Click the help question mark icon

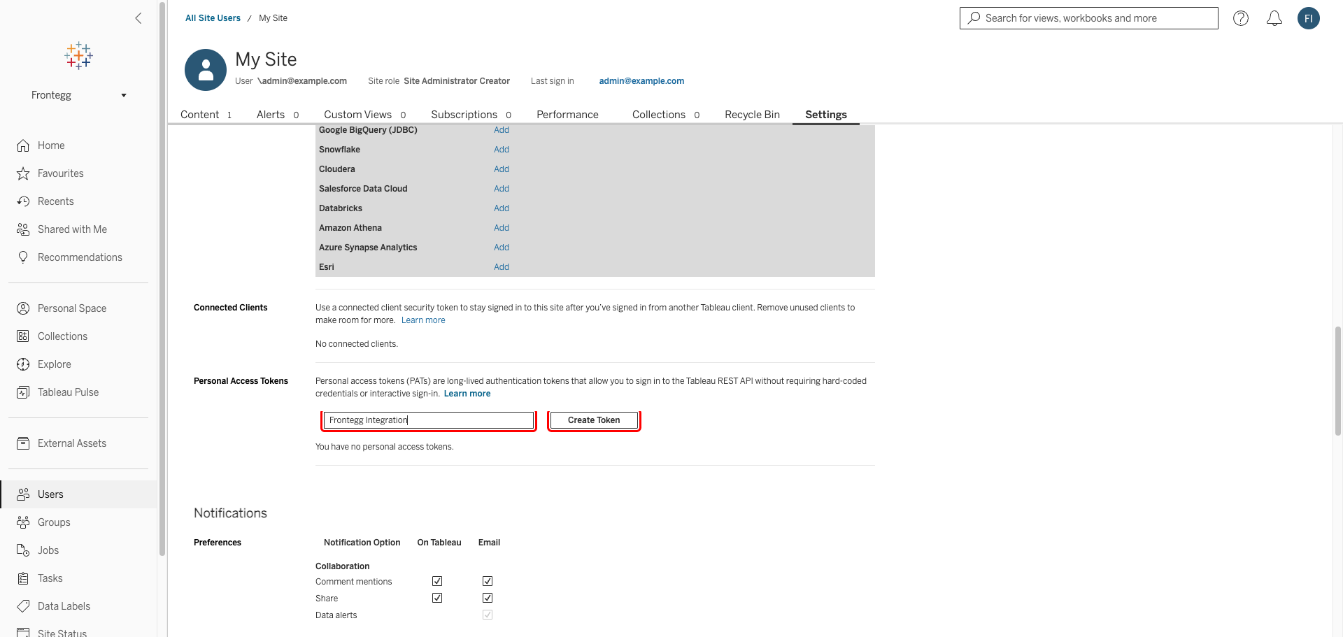[x=1241, y=18]
